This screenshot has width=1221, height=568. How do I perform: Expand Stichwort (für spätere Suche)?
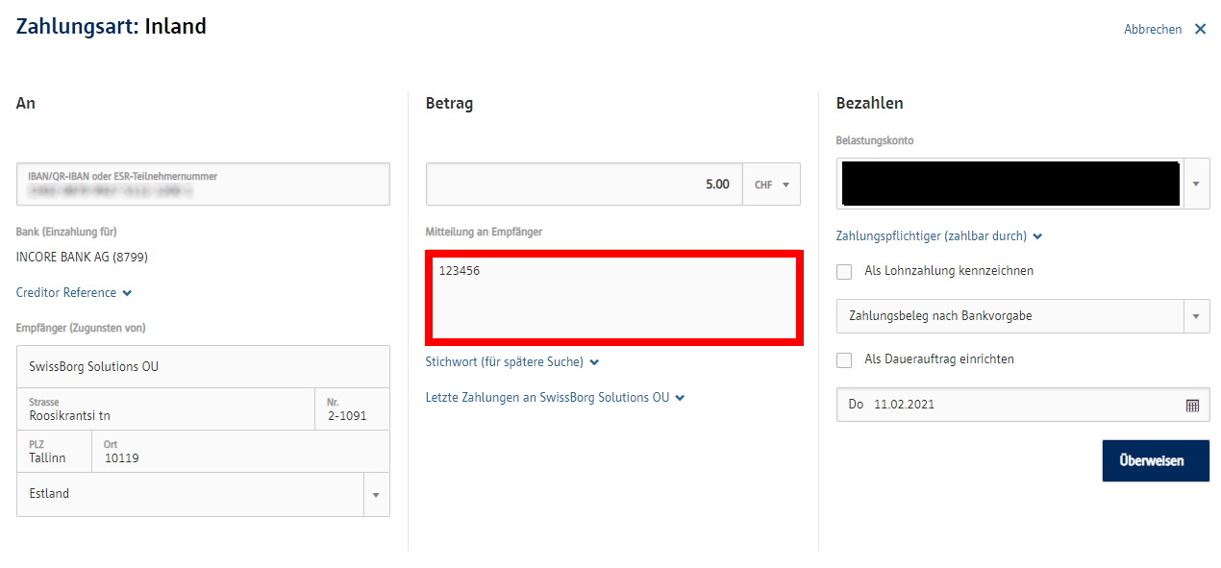pos(511,362)
